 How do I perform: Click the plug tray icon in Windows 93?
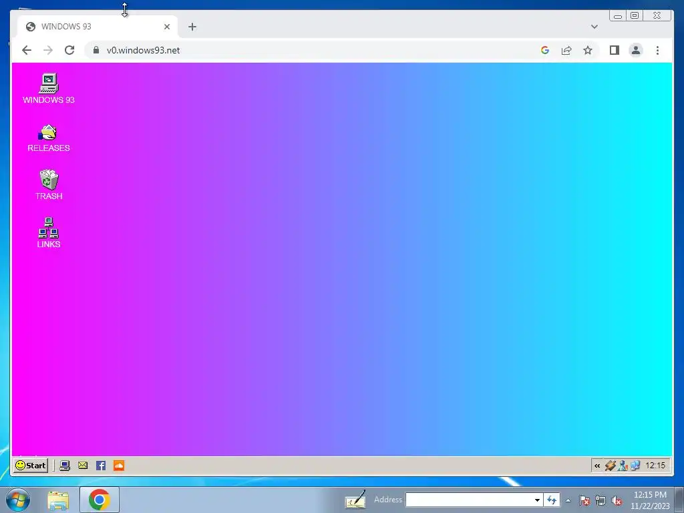[x=610, y=466]
